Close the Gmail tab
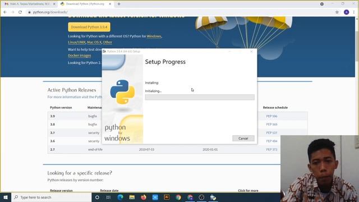 [x=54, y=4]
